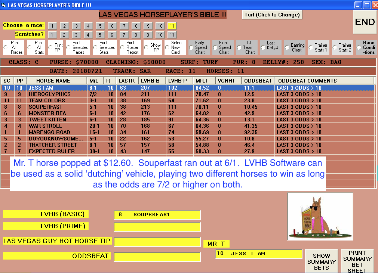Minimize the Horseplayer's Bible window
This screenshot has width=378, height=273.
pos(358,5)
